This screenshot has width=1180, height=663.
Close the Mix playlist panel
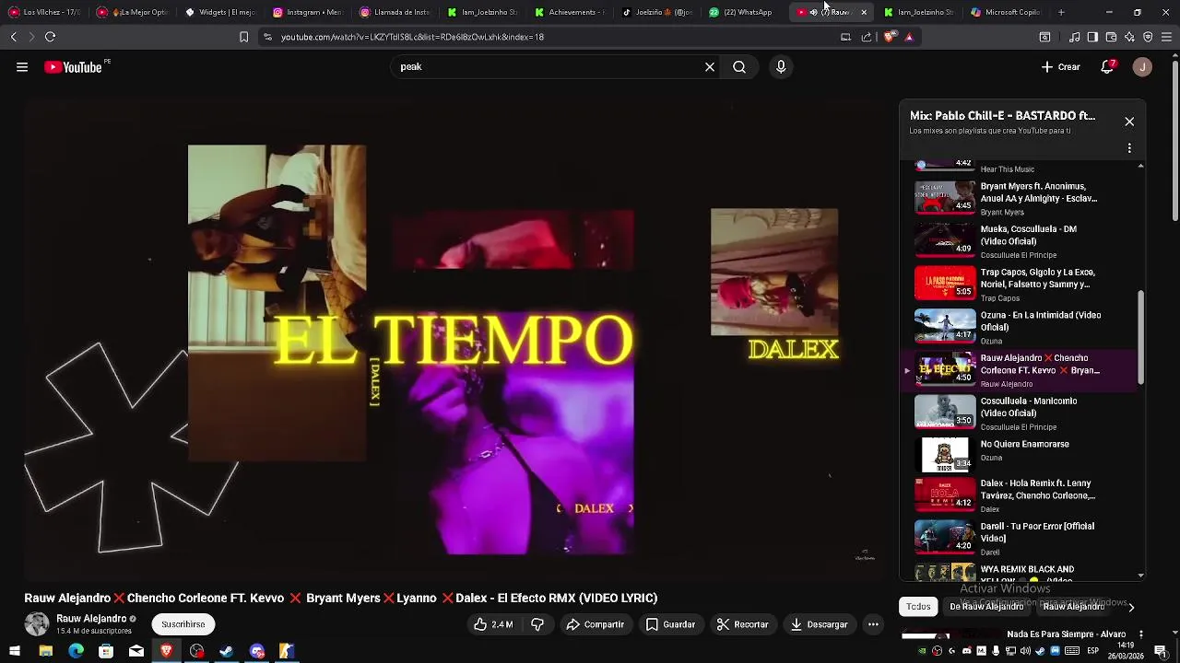point(1129,122)
